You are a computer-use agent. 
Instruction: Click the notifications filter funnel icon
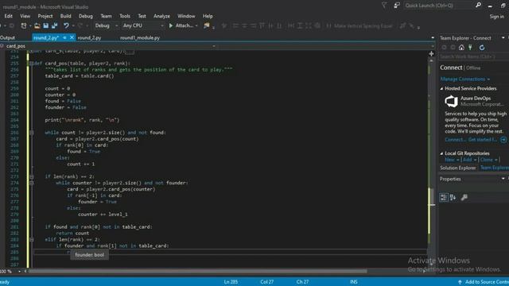tap(384, 6)
